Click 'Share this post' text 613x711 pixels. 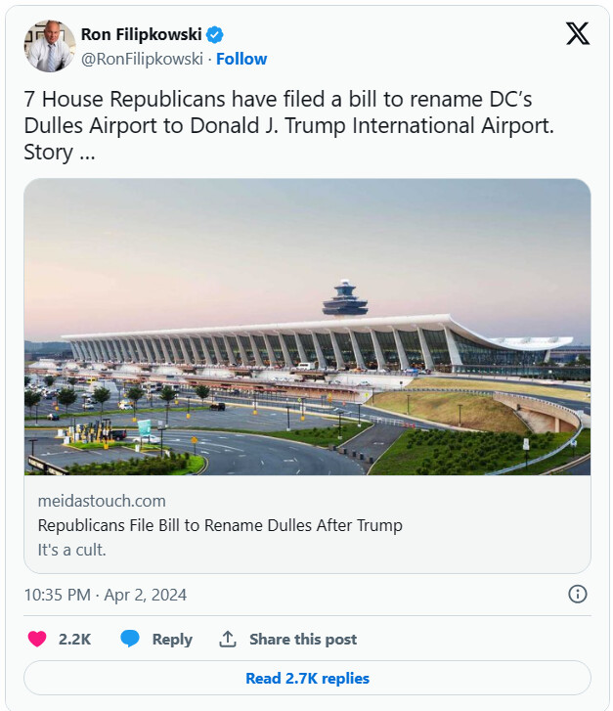click(x=303, y=639)
